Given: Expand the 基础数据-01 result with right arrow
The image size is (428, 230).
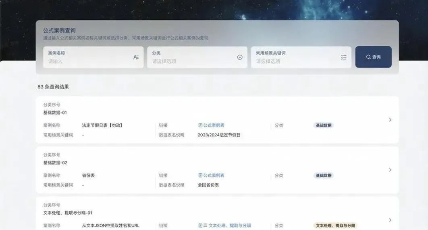Looking at the screenshot, I should (x=390, y=120).
